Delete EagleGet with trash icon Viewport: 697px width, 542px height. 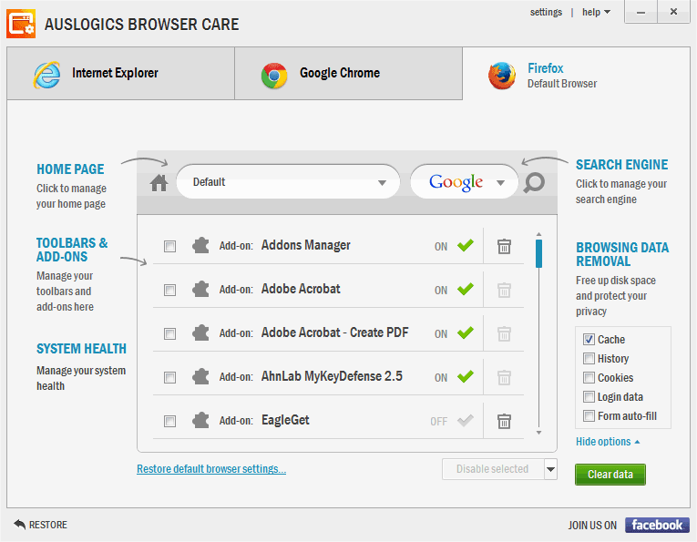coord(504,421)
